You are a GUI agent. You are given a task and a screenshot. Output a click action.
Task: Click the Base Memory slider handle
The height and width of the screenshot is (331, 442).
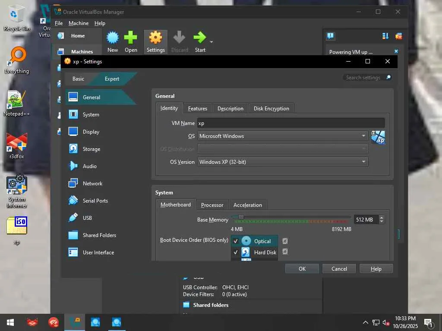[x=241, y=217]
